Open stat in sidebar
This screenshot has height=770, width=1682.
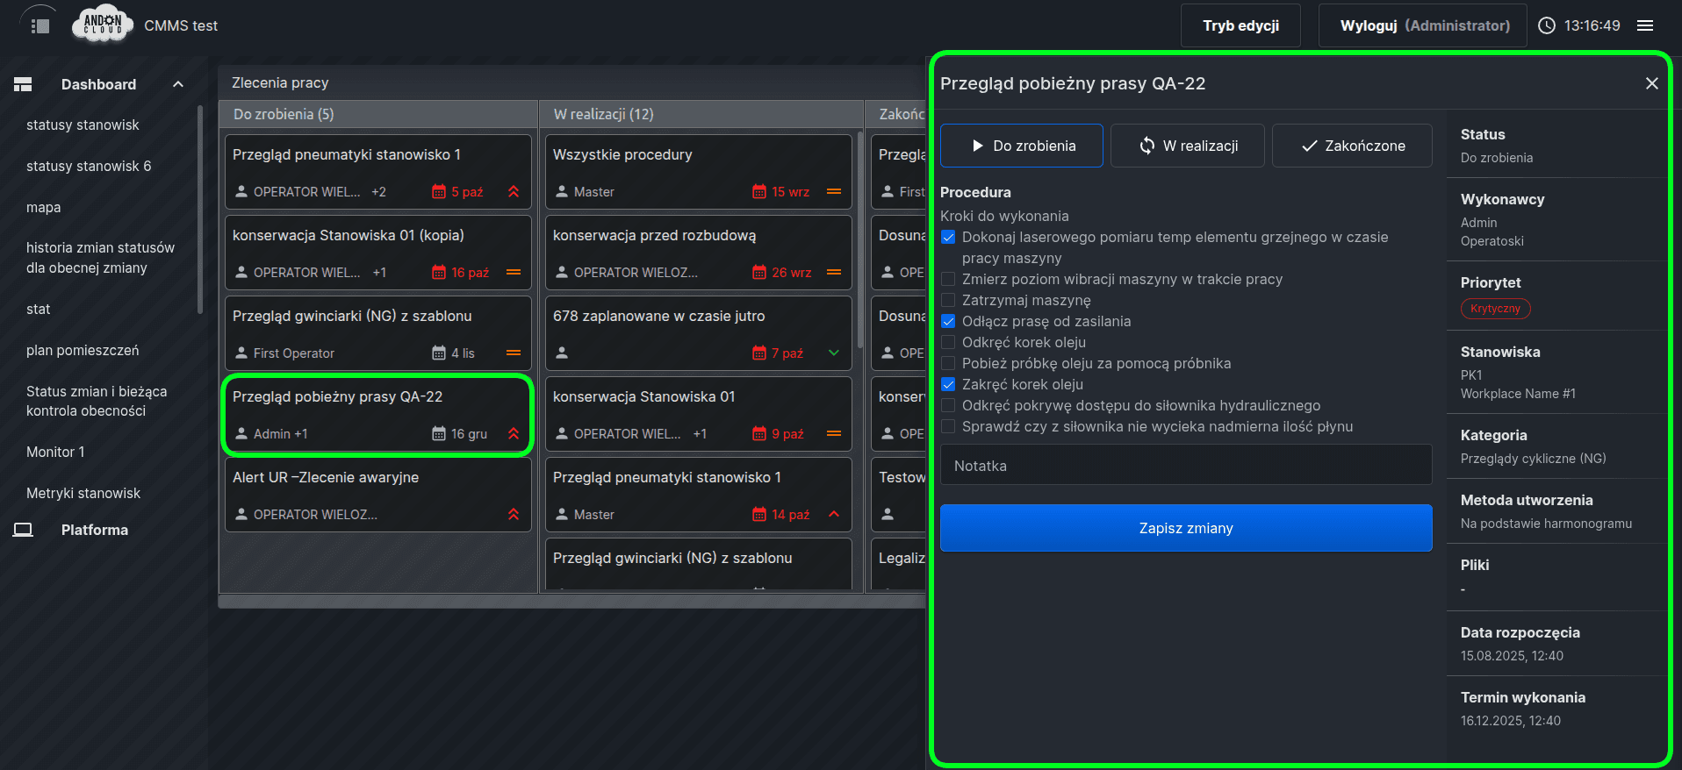coord(39,310)
